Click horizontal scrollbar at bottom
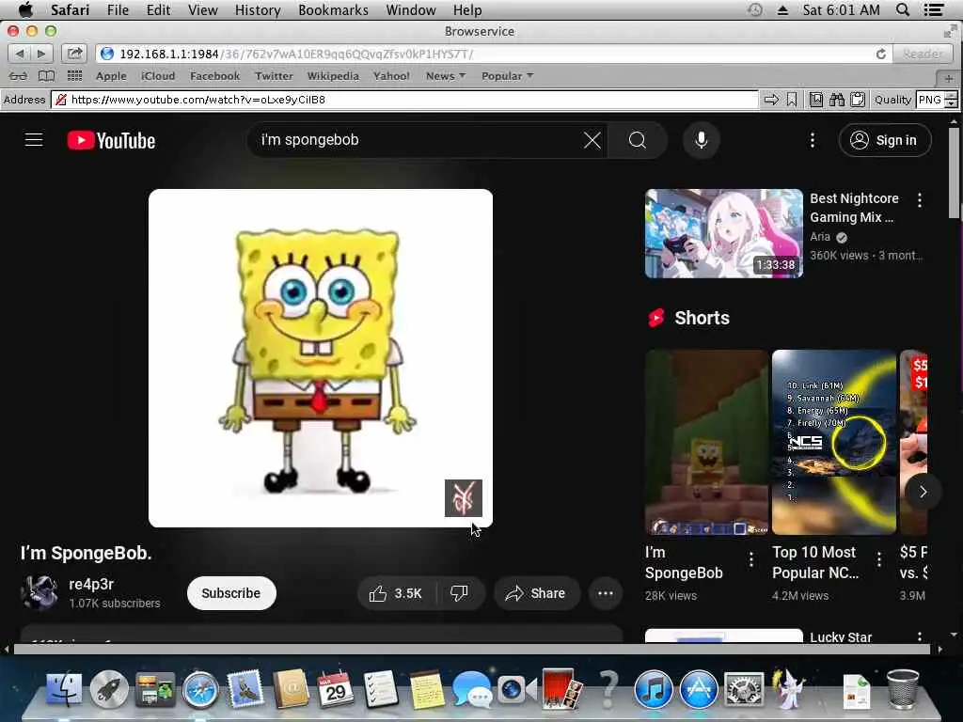The height and width of the screenshot is (722, 963). (473, 649)
